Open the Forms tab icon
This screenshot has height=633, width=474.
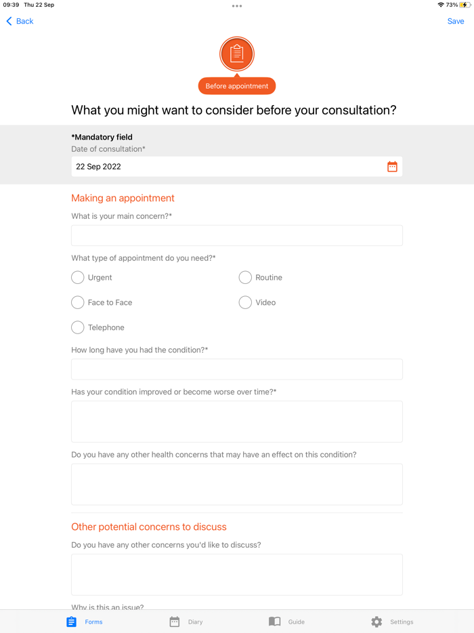[71, 621]
